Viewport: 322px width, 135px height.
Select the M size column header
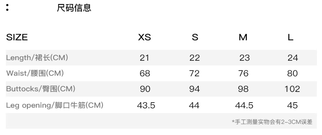[243, 37]
